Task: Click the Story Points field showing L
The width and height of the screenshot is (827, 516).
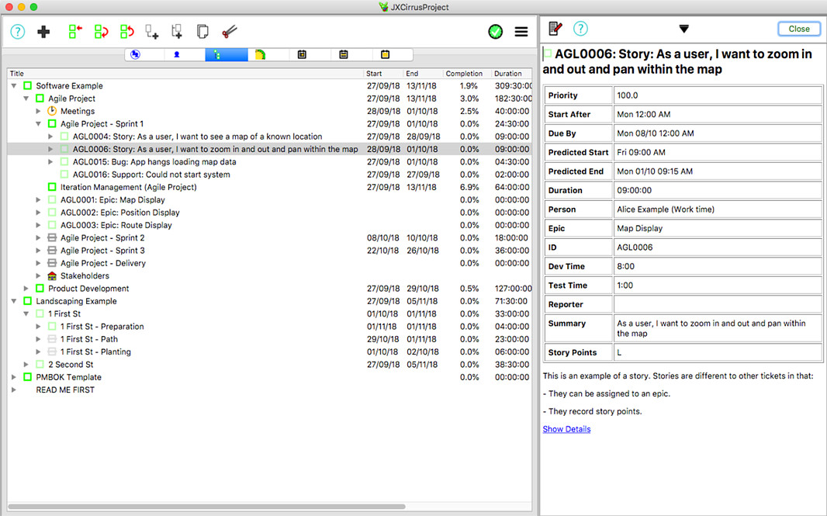Action: pyautogui.click(x=718, y=352)
